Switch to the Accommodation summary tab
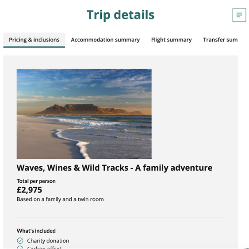249x249 pixels. pos(105,40)
